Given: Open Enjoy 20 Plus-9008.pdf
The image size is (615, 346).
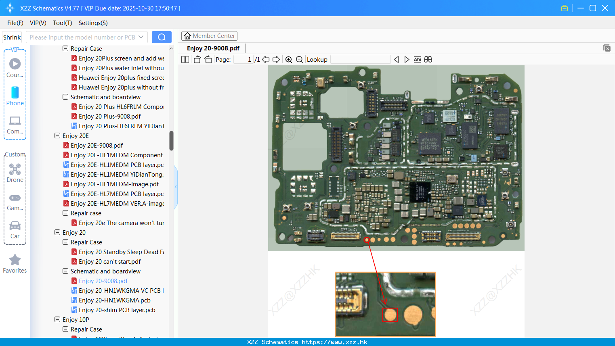Looking at the screenshot, I should click(x=109, y=116).
